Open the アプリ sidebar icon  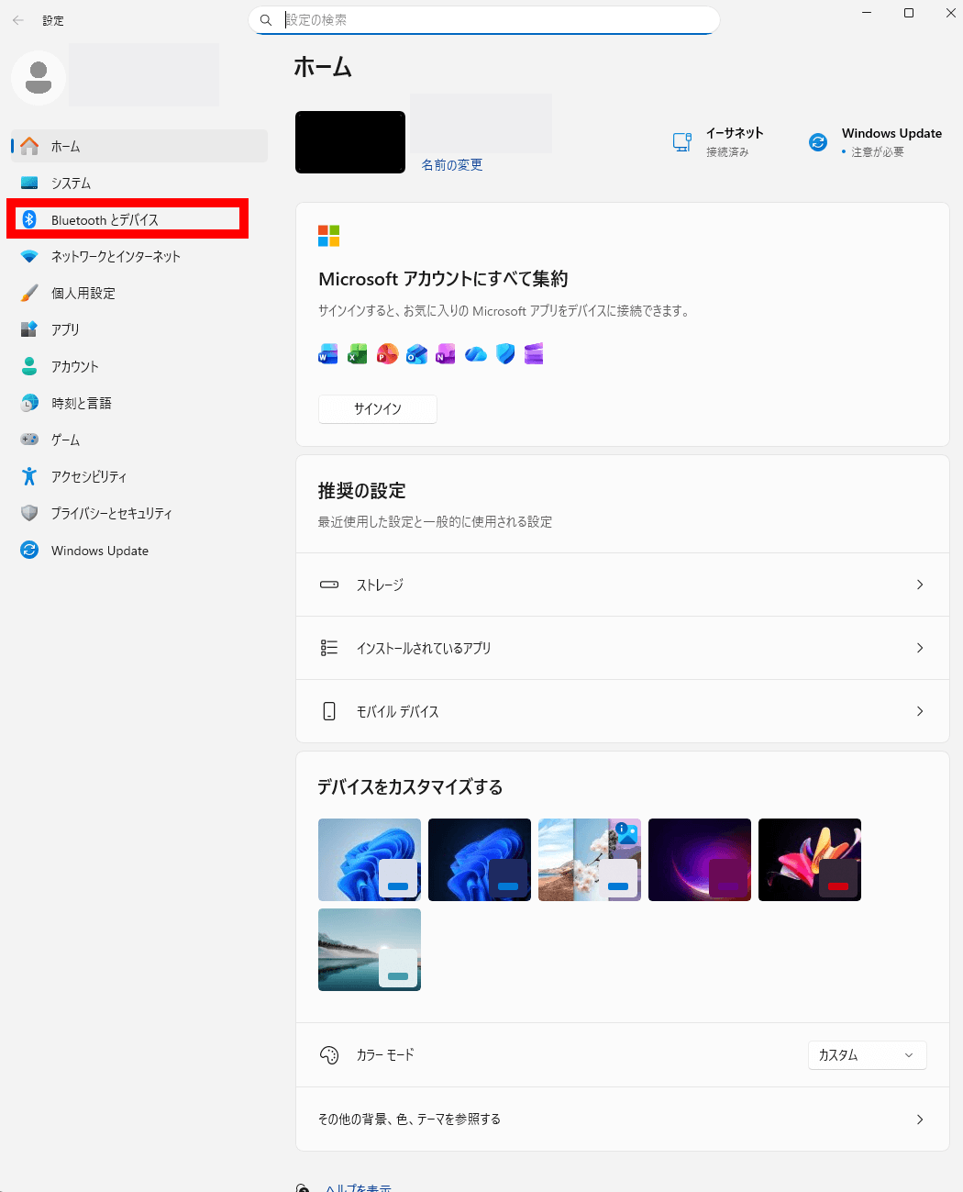(x=29, y=329)
